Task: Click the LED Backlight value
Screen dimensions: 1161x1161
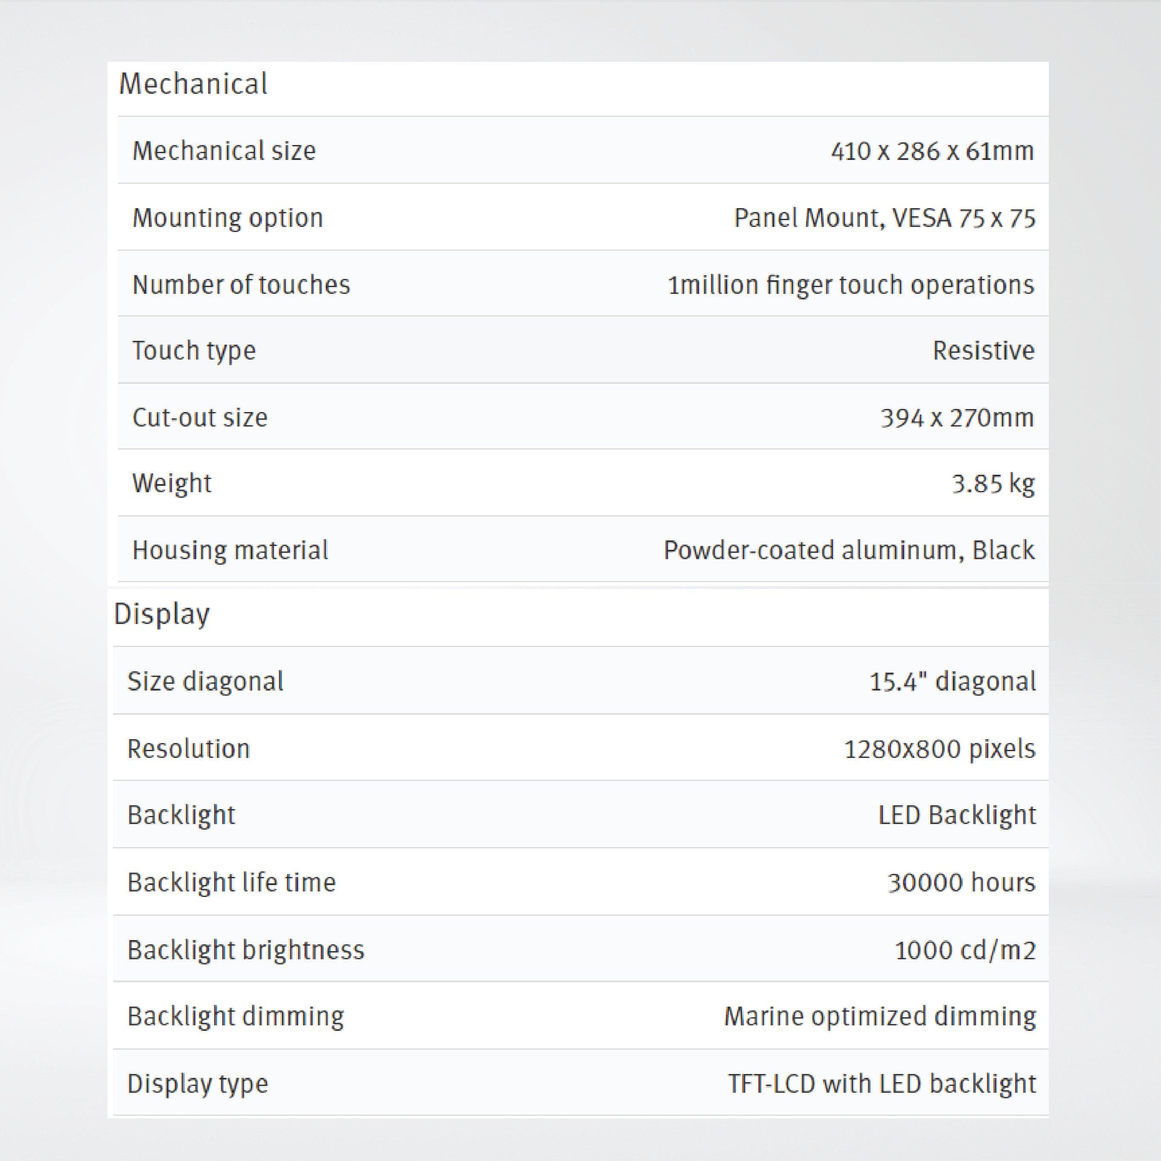Action: click(x=957, y=816)
